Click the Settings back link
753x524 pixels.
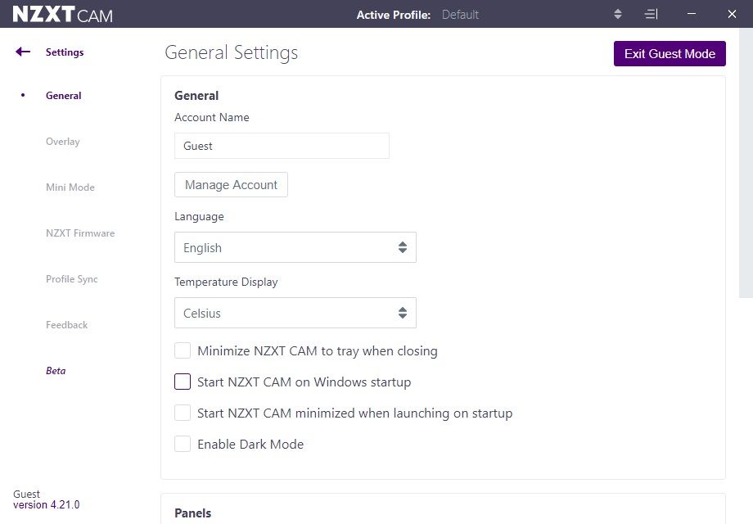(x=65, y=52)
